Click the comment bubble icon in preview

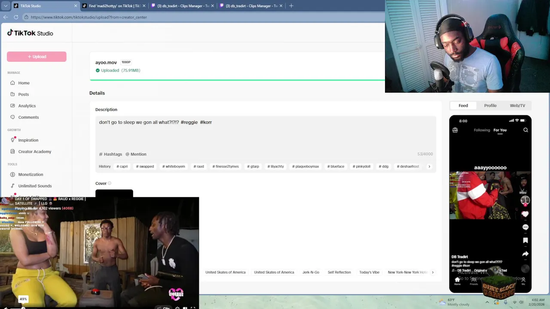[525, 227]
